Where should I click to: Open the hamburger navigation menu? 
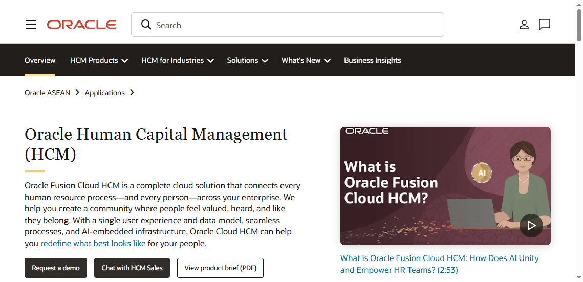(x=31, y=25)
